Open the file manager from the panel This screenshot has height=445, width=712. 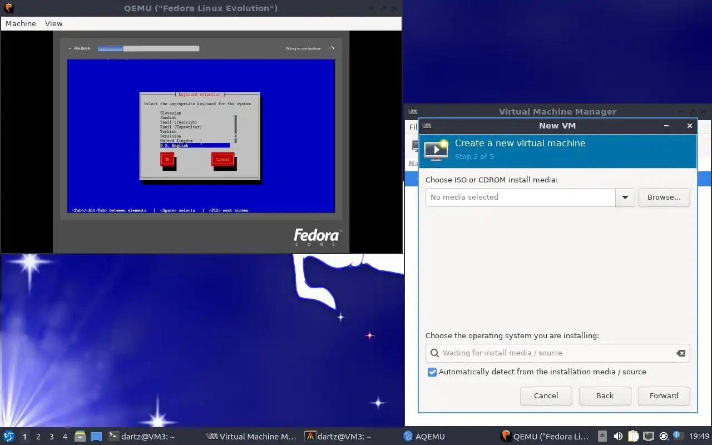tap(80, 436)
